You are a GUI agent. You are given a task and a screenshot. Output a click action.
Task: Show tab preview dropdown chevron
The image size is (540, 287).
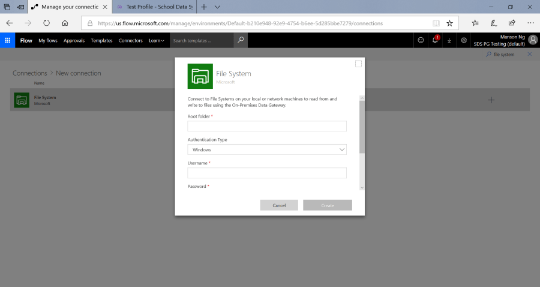click(x=217, y=7)
